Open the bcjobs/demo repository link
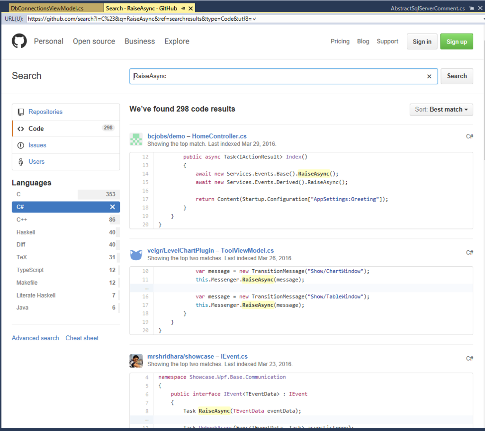Image resolution: width=485 pixels, height=431 pixels. click(x=166, y=136)
